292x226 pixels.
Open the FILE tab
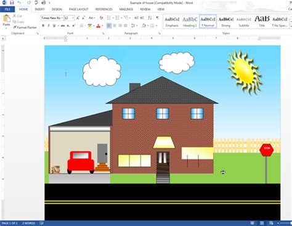pos(7,9)
